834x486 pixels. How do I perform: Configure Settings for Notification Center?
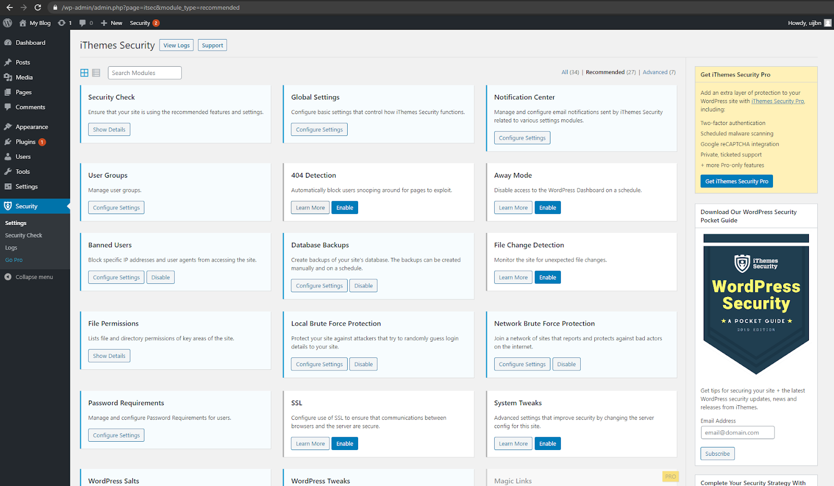coord(522,138)
